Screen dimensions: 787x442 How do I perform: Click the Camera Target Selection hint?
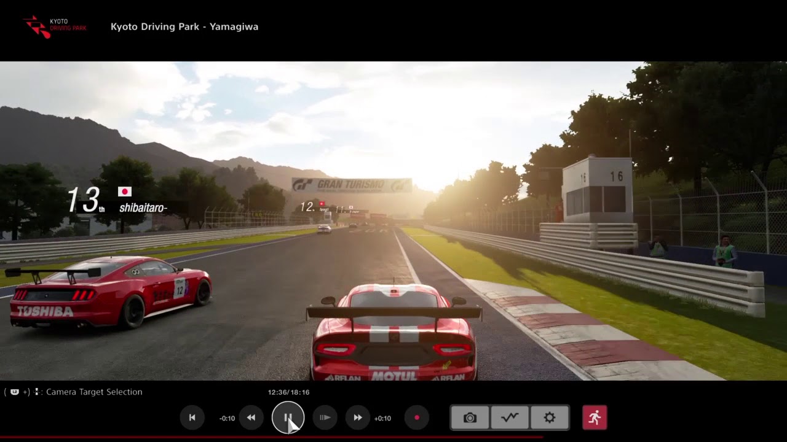pos(94,392)
